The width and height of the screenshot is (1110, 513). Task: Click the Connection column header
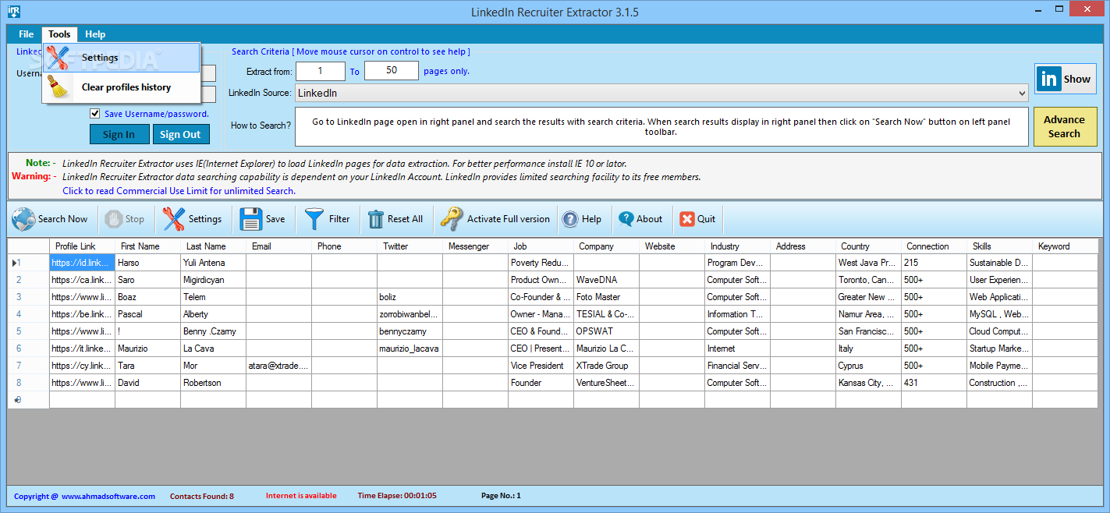click(x=934, y=246)
